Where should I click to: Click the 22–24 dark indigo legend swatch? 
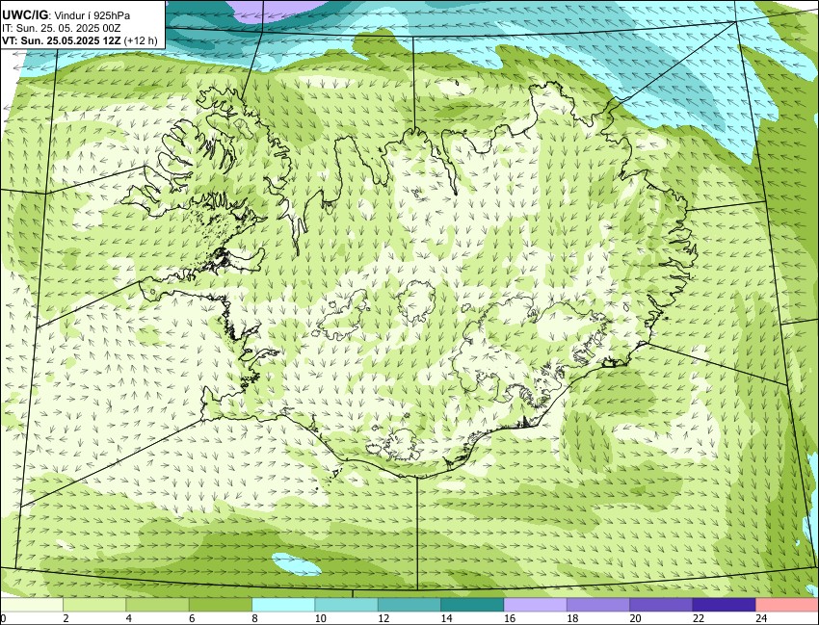(724, 605)
